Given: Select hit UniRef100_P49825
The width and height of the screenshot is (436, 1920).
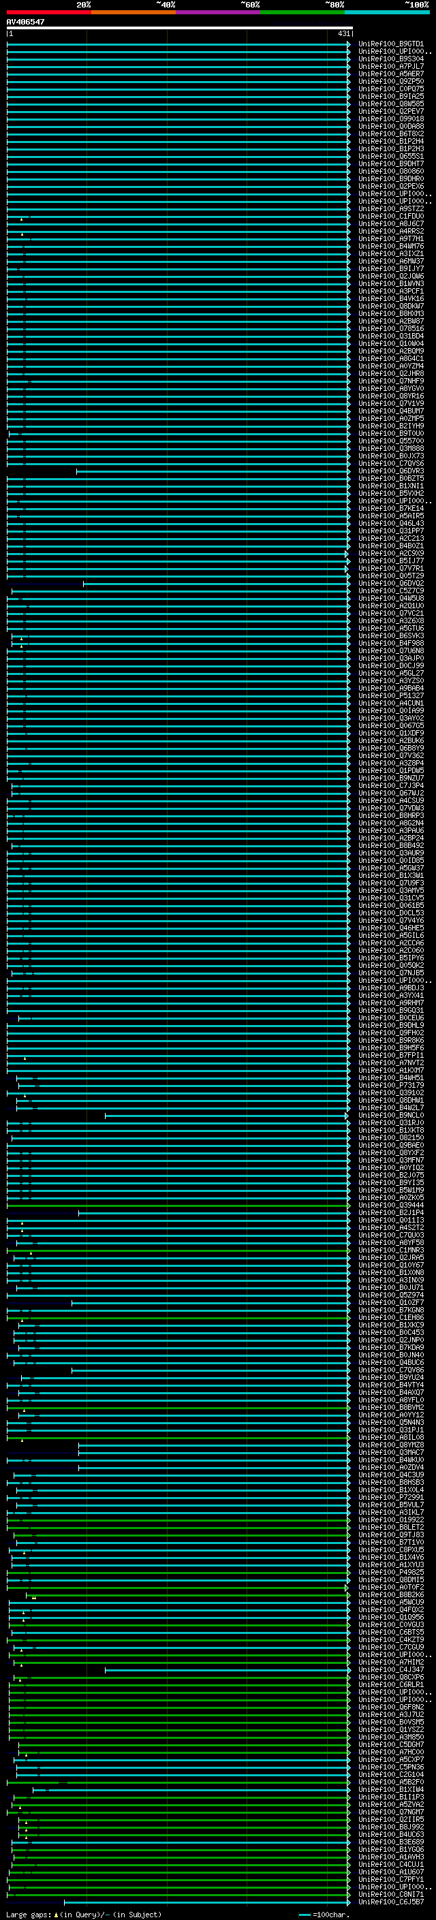Looking at the screenshot, I should 391,1573.
